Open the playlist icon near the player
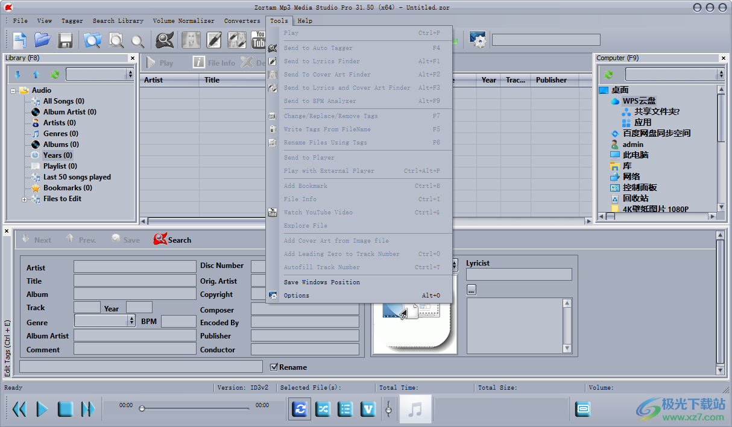The width and height of the screenshot is (732, 427). (x=345, y=409)
